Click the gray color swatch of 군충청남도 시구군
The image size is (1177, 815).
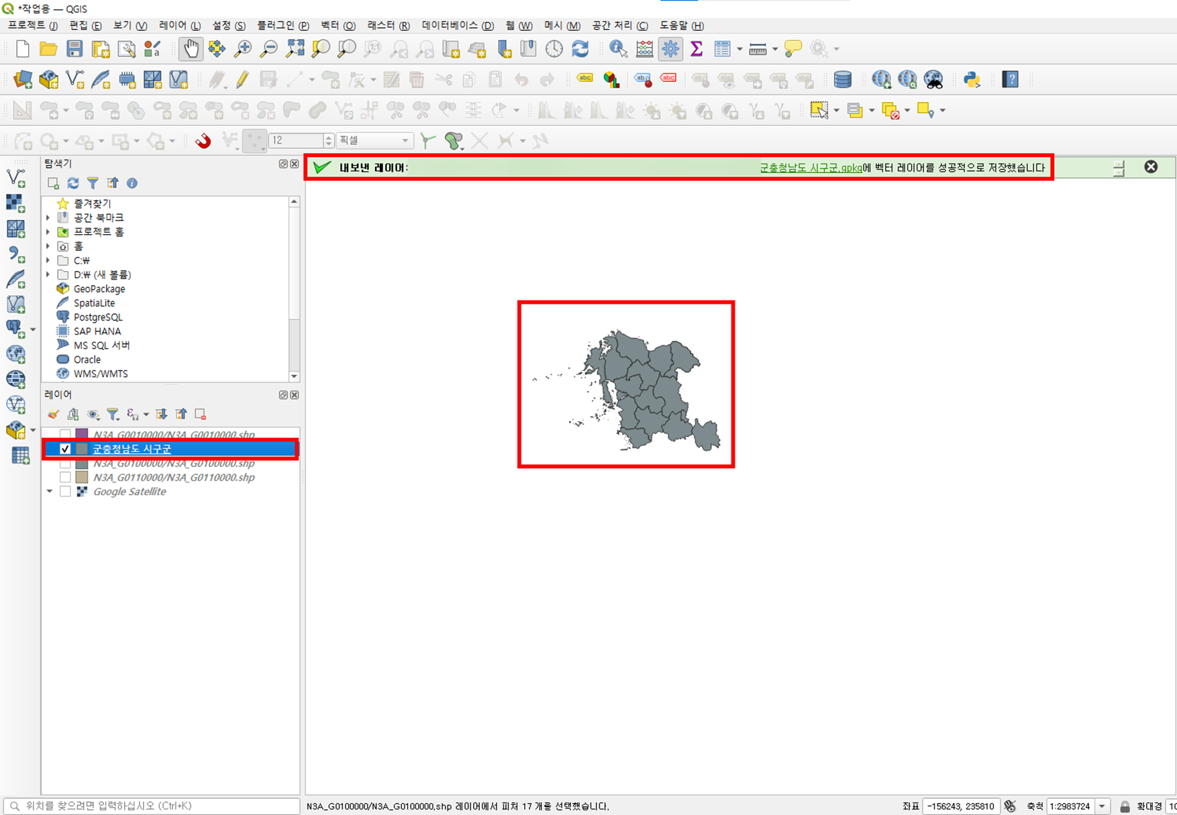click(x=82, y=449)
